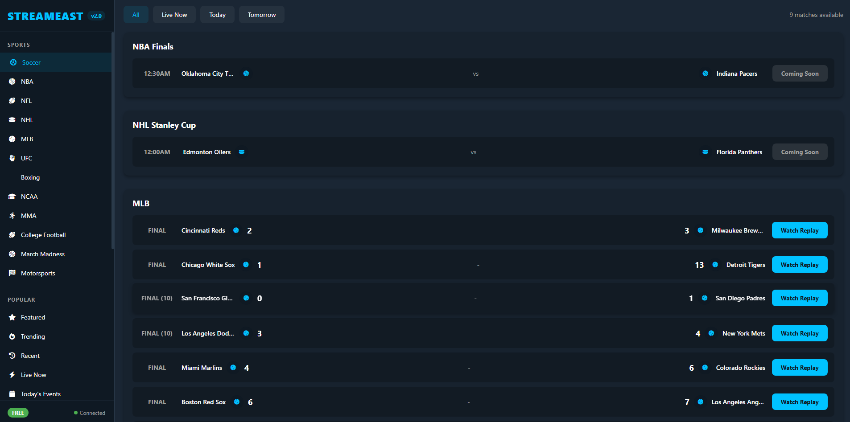Watch Replay of San Francisco vs San Diego
The height and width of the screenshot is (422, 850).
coord(800,298)
